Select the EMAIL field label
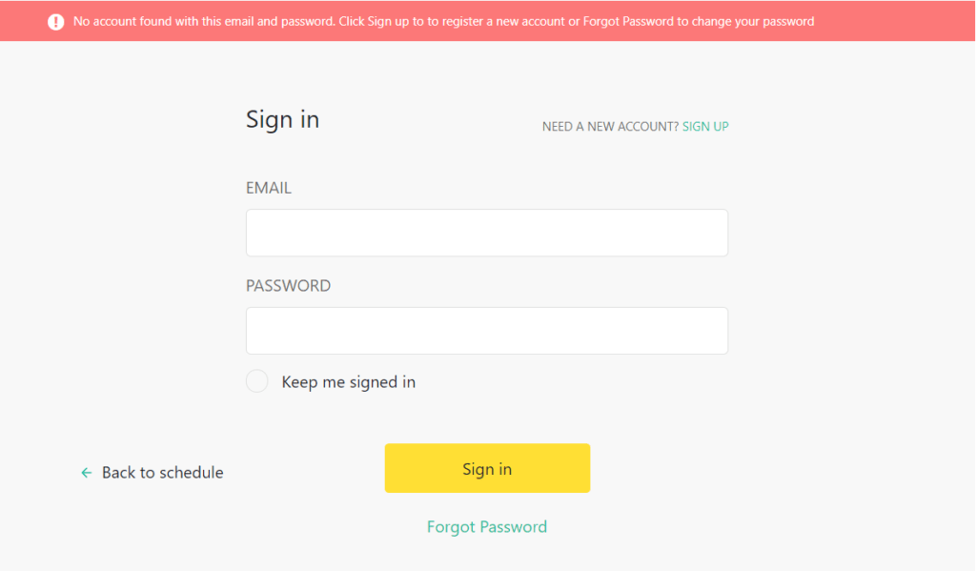 [269, 188]
